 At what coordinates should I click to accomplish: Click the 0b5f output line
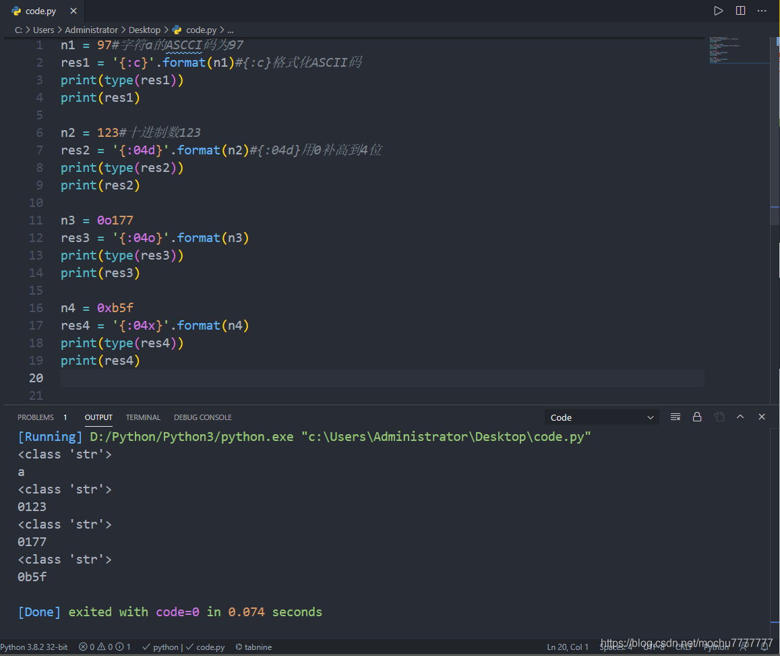(32, 577)
